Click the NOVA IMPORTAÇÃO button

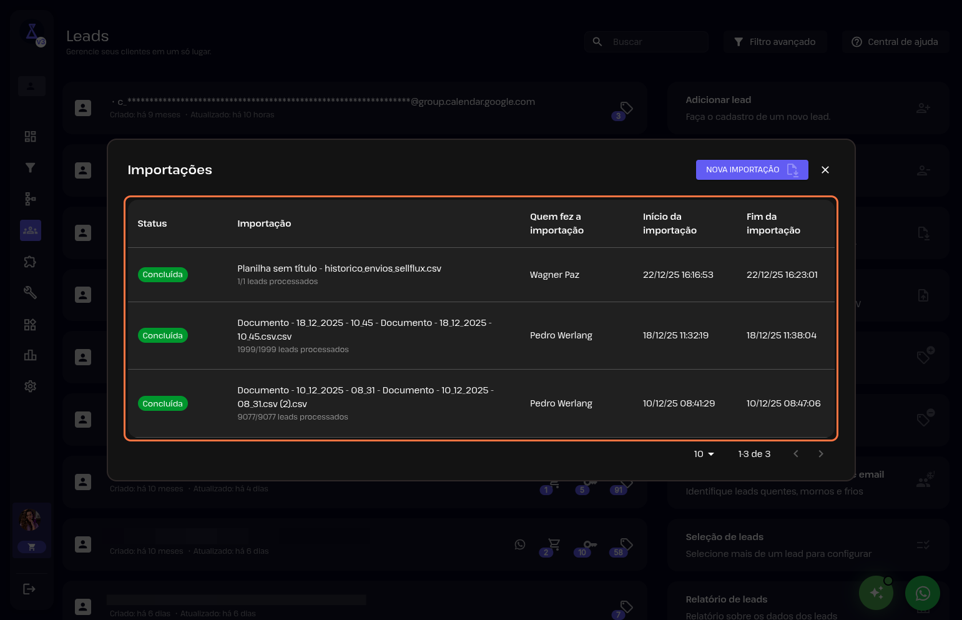(752, 170)
